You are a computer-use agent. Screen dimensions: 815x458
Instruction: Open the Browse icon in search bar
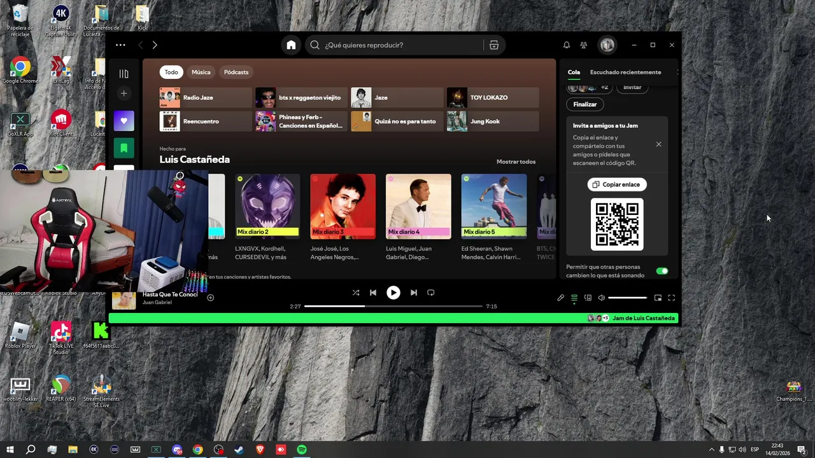[x=493, y=45]
